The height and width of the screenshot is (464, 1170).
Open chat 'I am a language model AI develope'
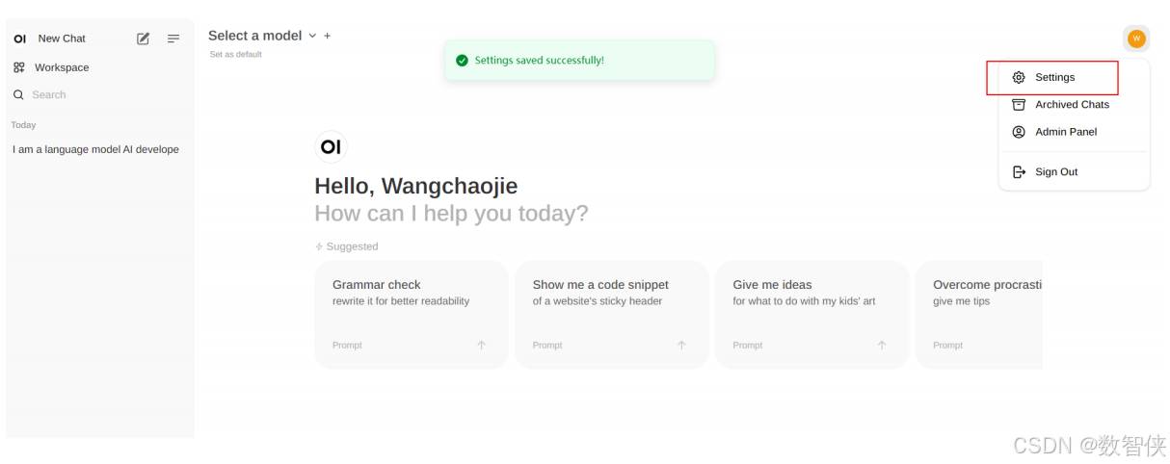[96, 149]
